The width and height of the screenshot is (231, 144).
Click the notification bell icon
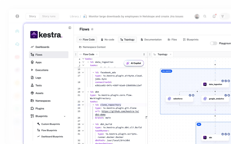pos(214,16)
